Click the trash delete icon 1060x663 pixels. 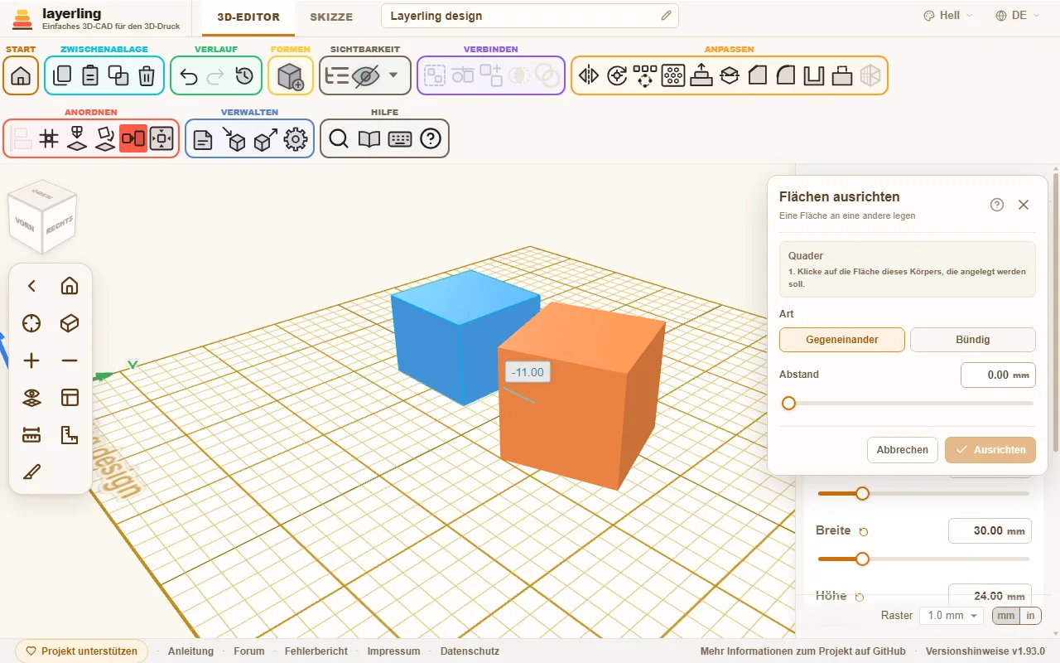pos(147,76)
